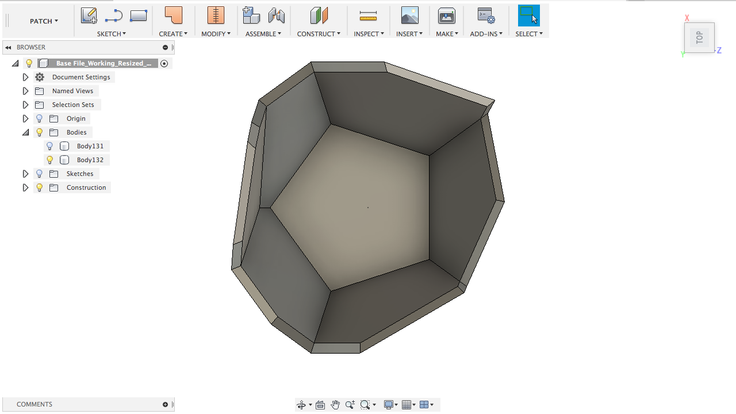
Task: Select Body132 in the browser tree
Action: click(90, 160)
